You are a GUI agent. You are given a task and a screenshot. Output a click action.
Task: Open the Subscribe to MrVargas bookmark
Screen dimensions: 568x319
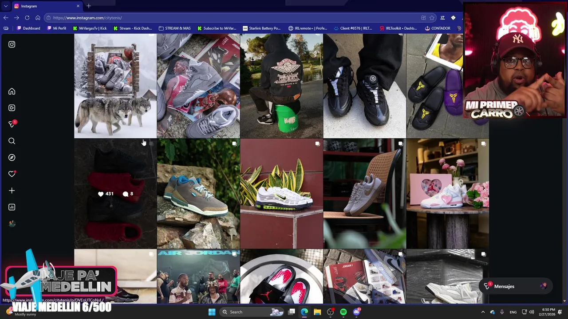point(217,28)
